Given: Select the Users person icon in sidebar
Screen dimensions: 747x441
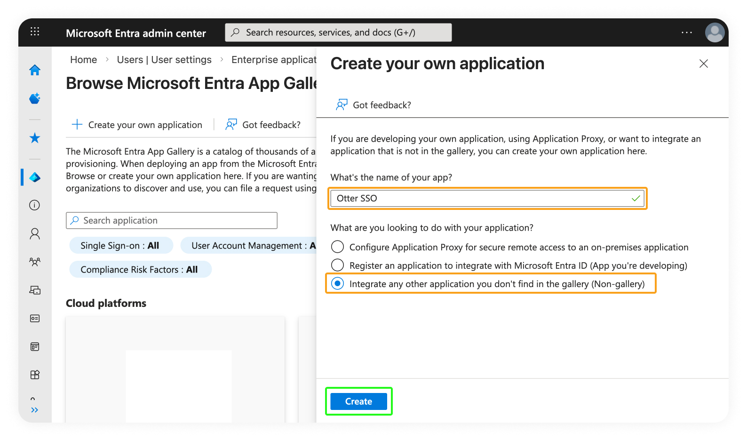Looking at the screenshot, I should 35,234.
